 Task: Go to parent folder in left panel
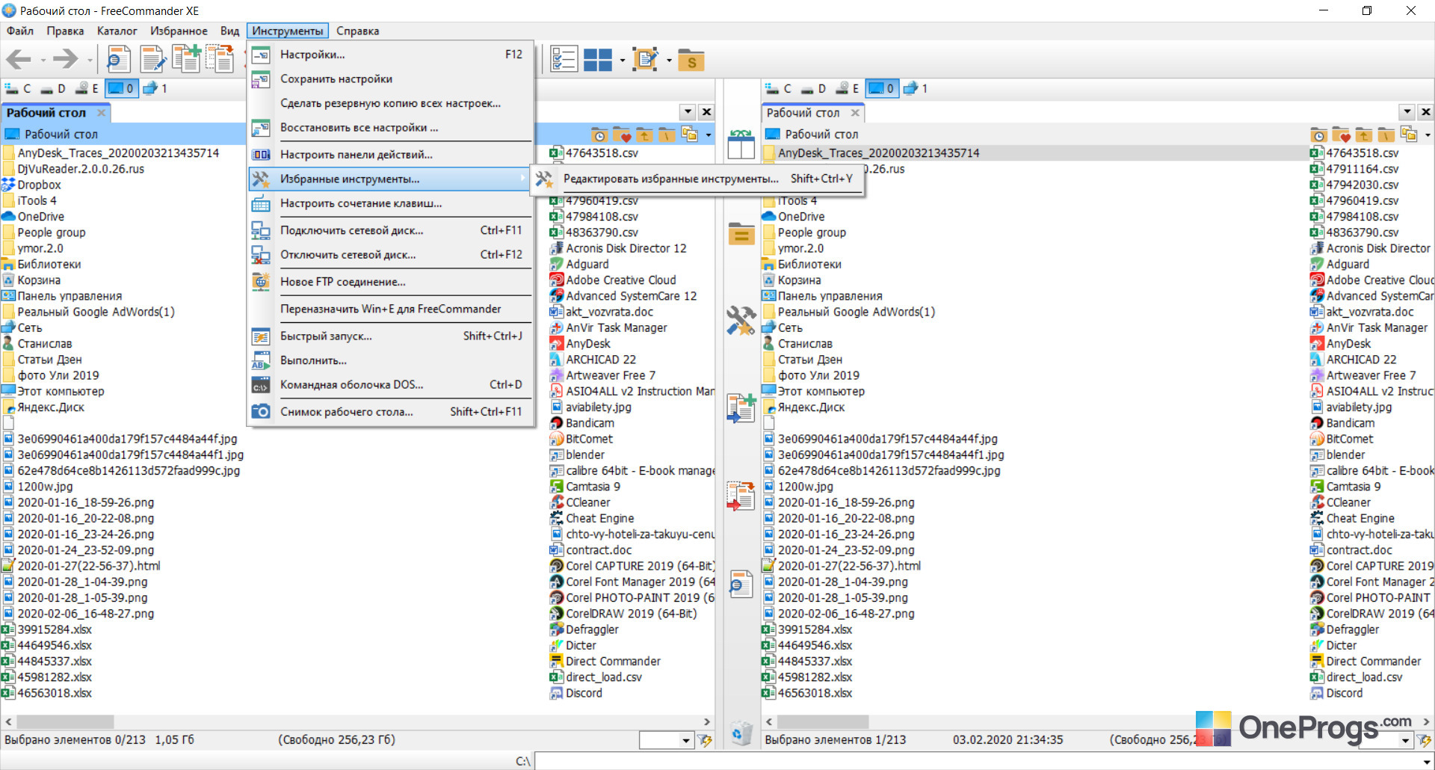(644, 135)
